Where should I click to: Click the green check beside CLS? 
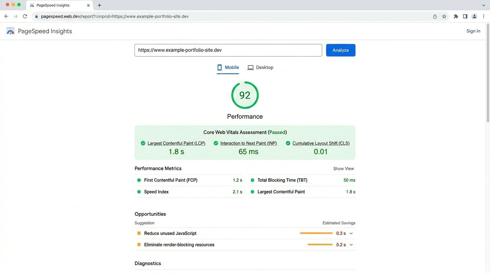point(288,143)
